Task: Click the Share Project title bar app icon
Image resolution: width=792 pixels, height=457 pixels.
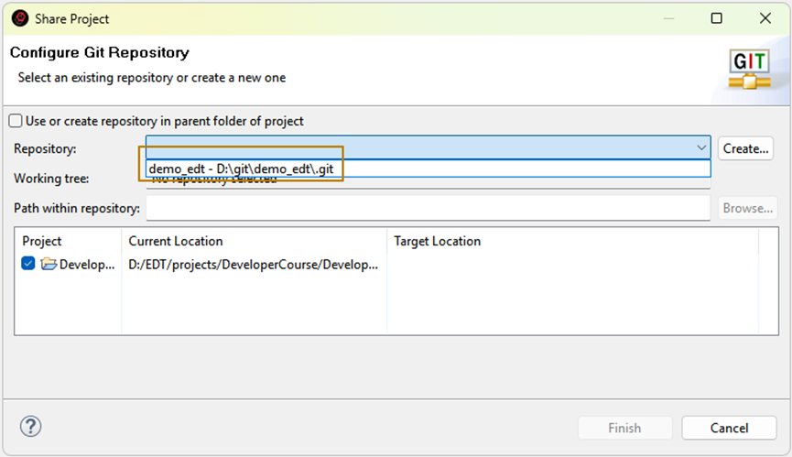Action: tap(19, 18)
